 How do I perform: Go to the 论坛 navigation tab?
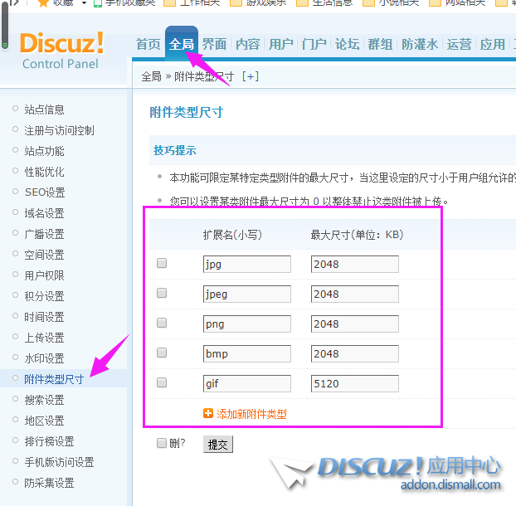(347, 44)
